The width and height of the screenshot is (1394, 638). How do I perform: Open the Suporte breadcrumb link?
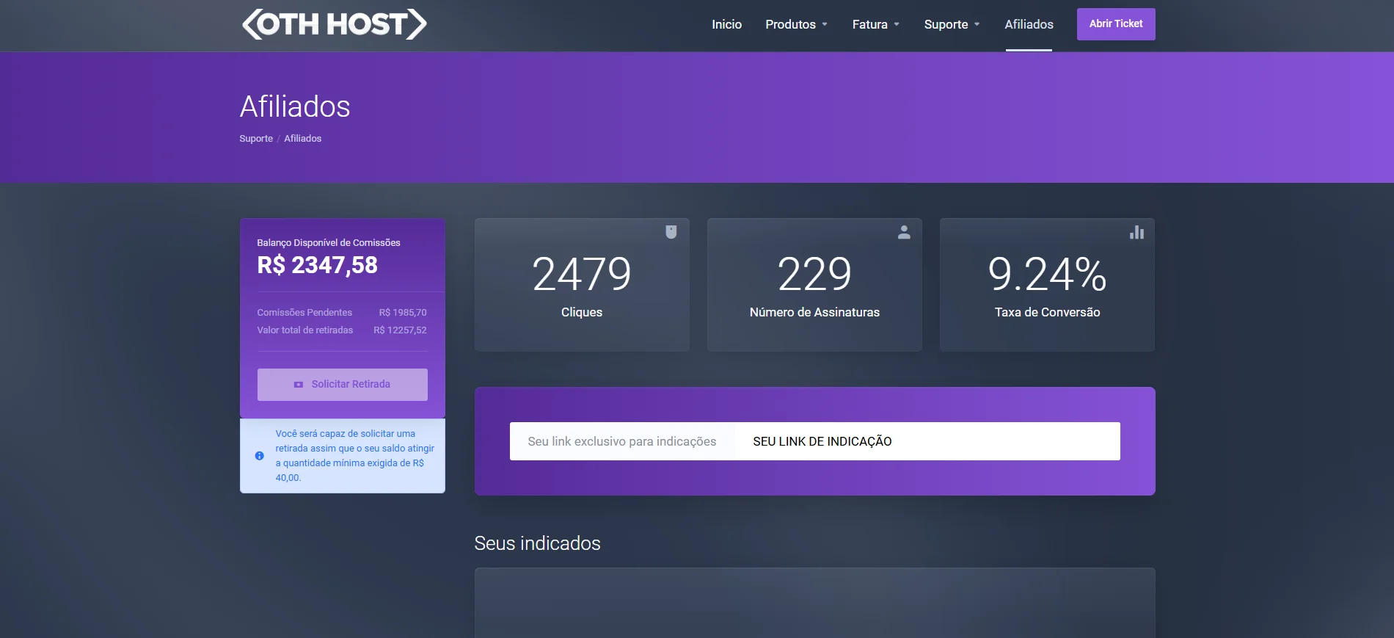pyautogui.click(x=256, y=139)
